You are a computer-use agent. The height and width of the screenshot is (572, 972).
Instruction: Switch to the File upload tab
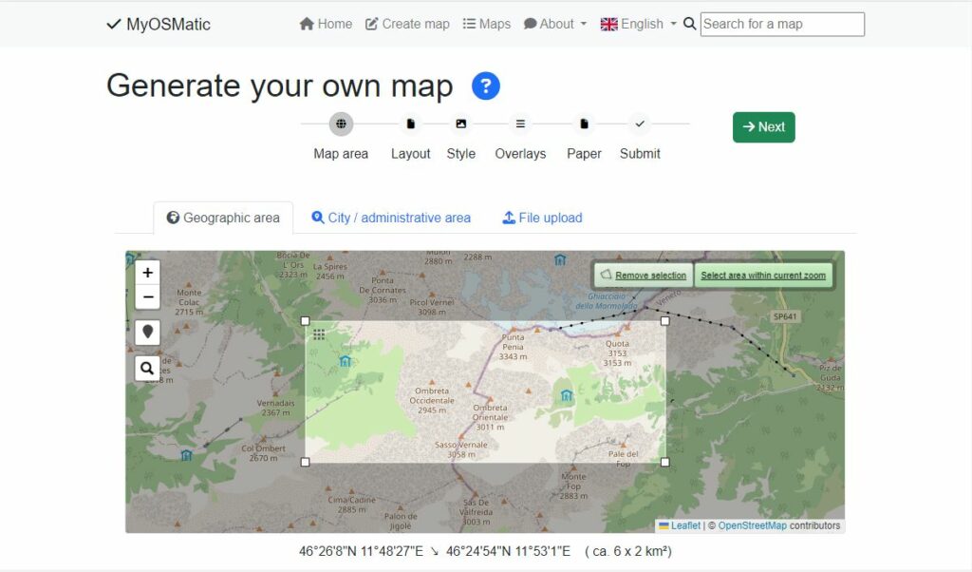[x=541, y=218]
